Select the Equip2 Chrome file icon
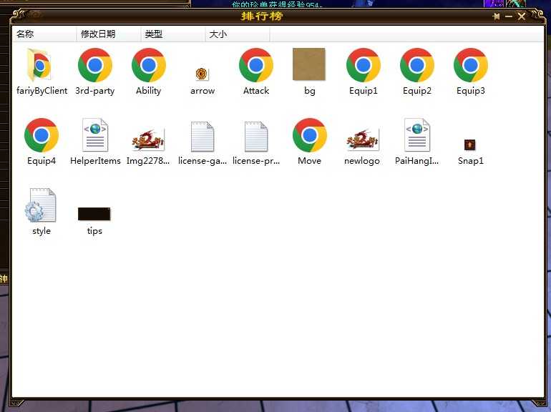The height and width of the screenshot is (412, 551). pyautogui.click(x=417, y=65)
